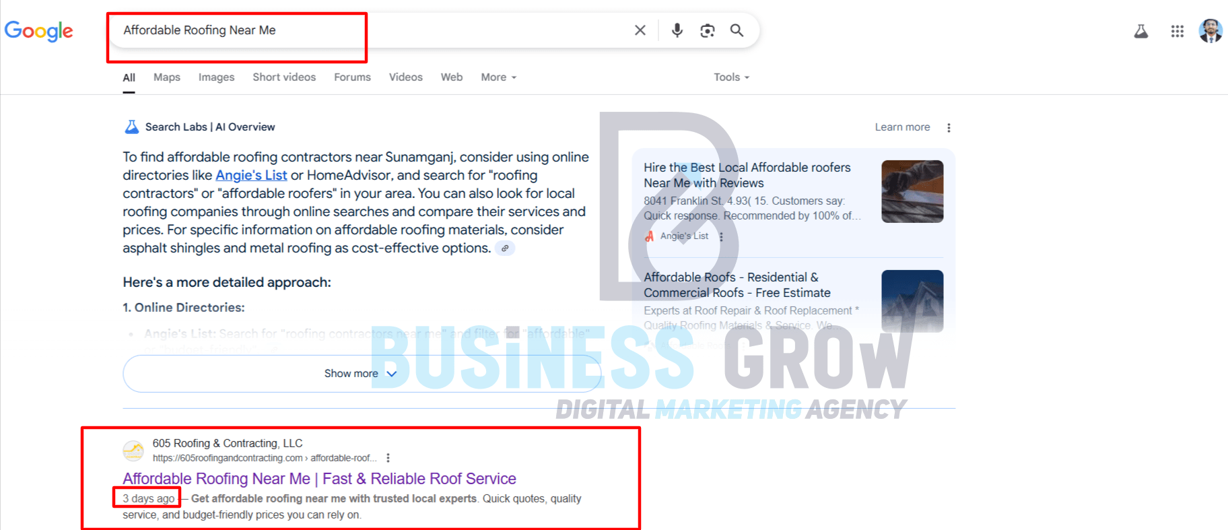Image resolution: width=1228 pixels, height=530 pixels.
Task: Expand the More search filters dropdown
Action: [499, 77]
